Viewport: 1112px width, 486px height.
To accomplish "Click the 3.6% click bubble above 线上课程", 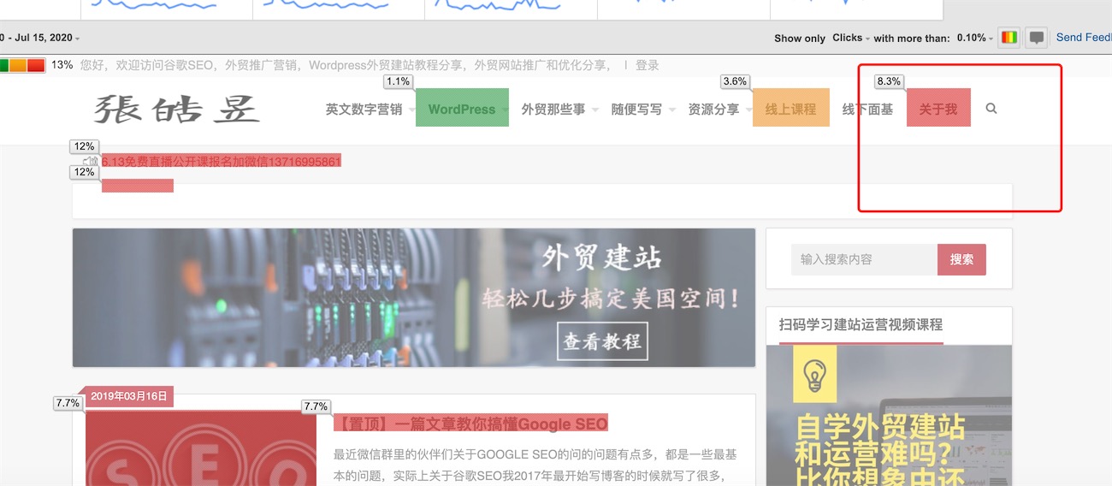I will 736,82.
